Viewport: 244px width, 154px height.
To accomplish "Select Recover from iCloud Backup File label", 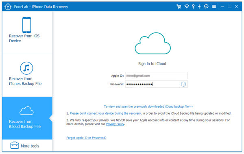I will [x=25, y=124].
